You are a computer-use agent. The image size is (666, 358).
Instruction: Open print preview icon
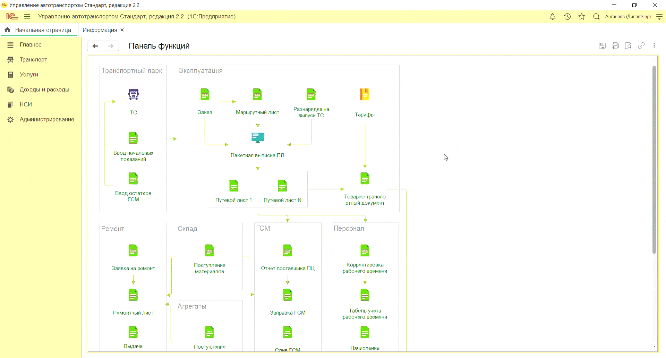click(628, 46)
